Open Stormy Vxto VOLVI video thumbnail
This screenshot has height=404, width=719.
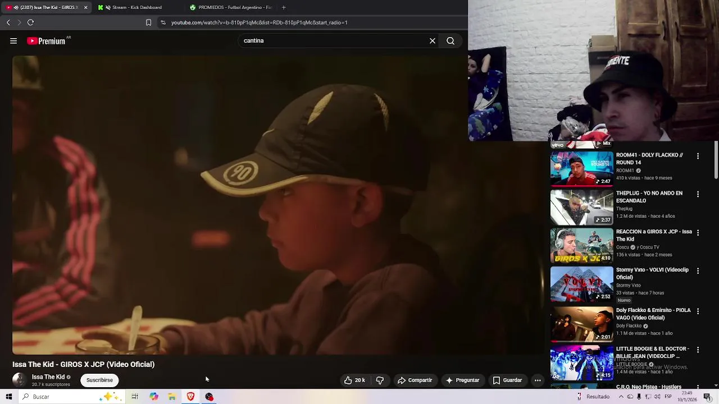[581, 284]
